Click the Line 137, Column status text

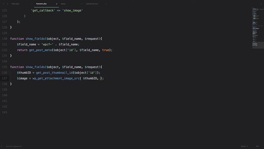pyautogui.click(x=14, y=146)
